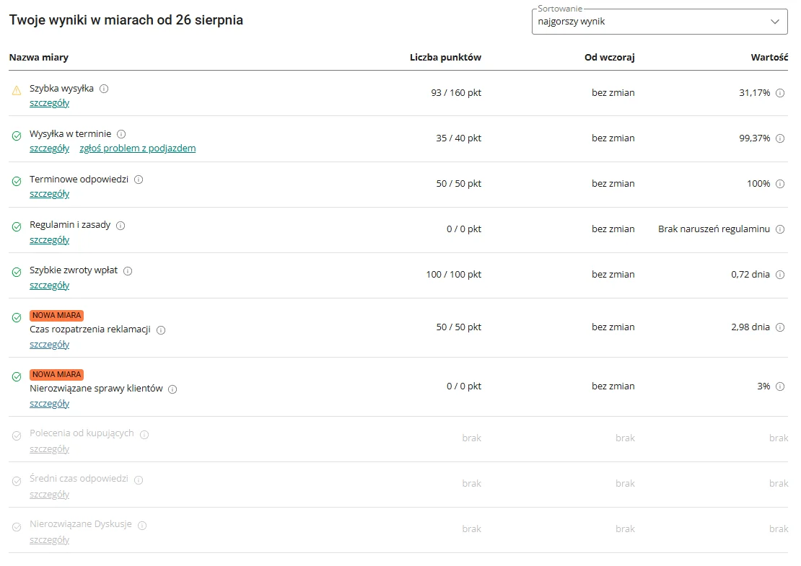The image size is (801, 566).
Task: Click info icon next to Terminowe odpowiedzi
Action: (139, 180)
